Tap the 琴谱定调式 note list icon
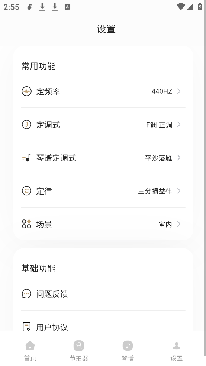The image size is (206, 366). [x=27, y=158]
